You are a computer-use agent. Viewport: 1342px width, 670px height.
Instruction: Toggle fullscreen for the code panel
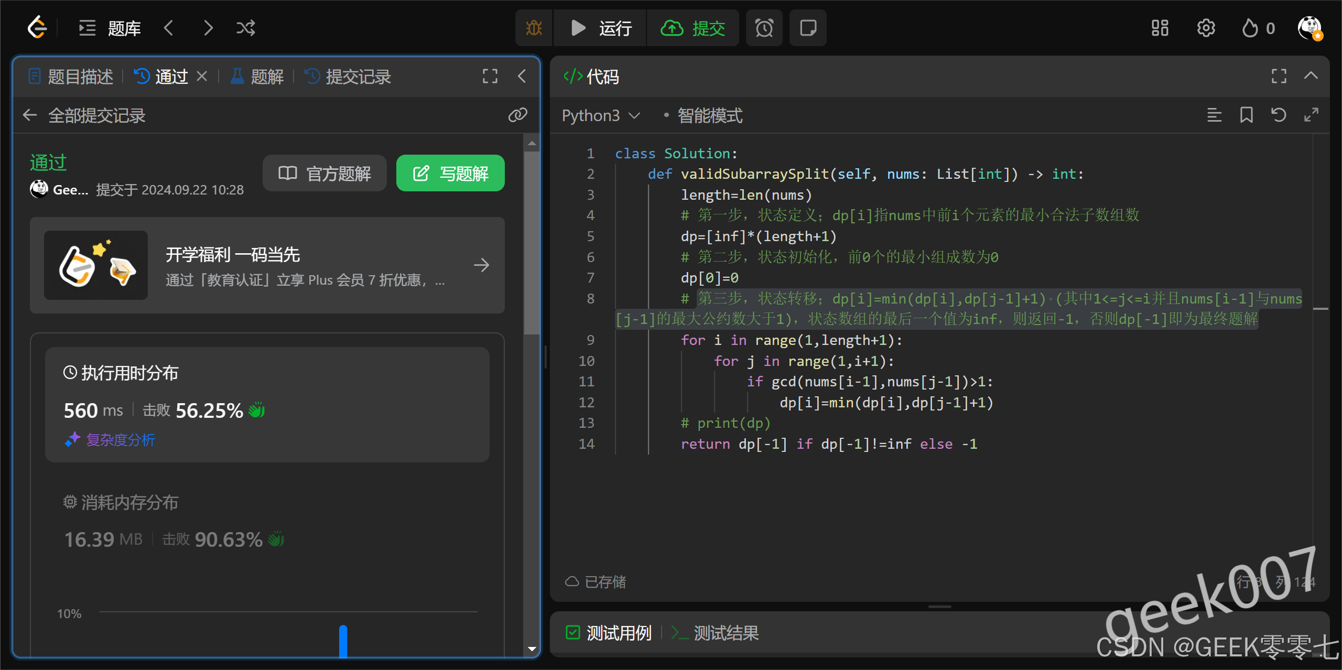tap(1279, 76)
